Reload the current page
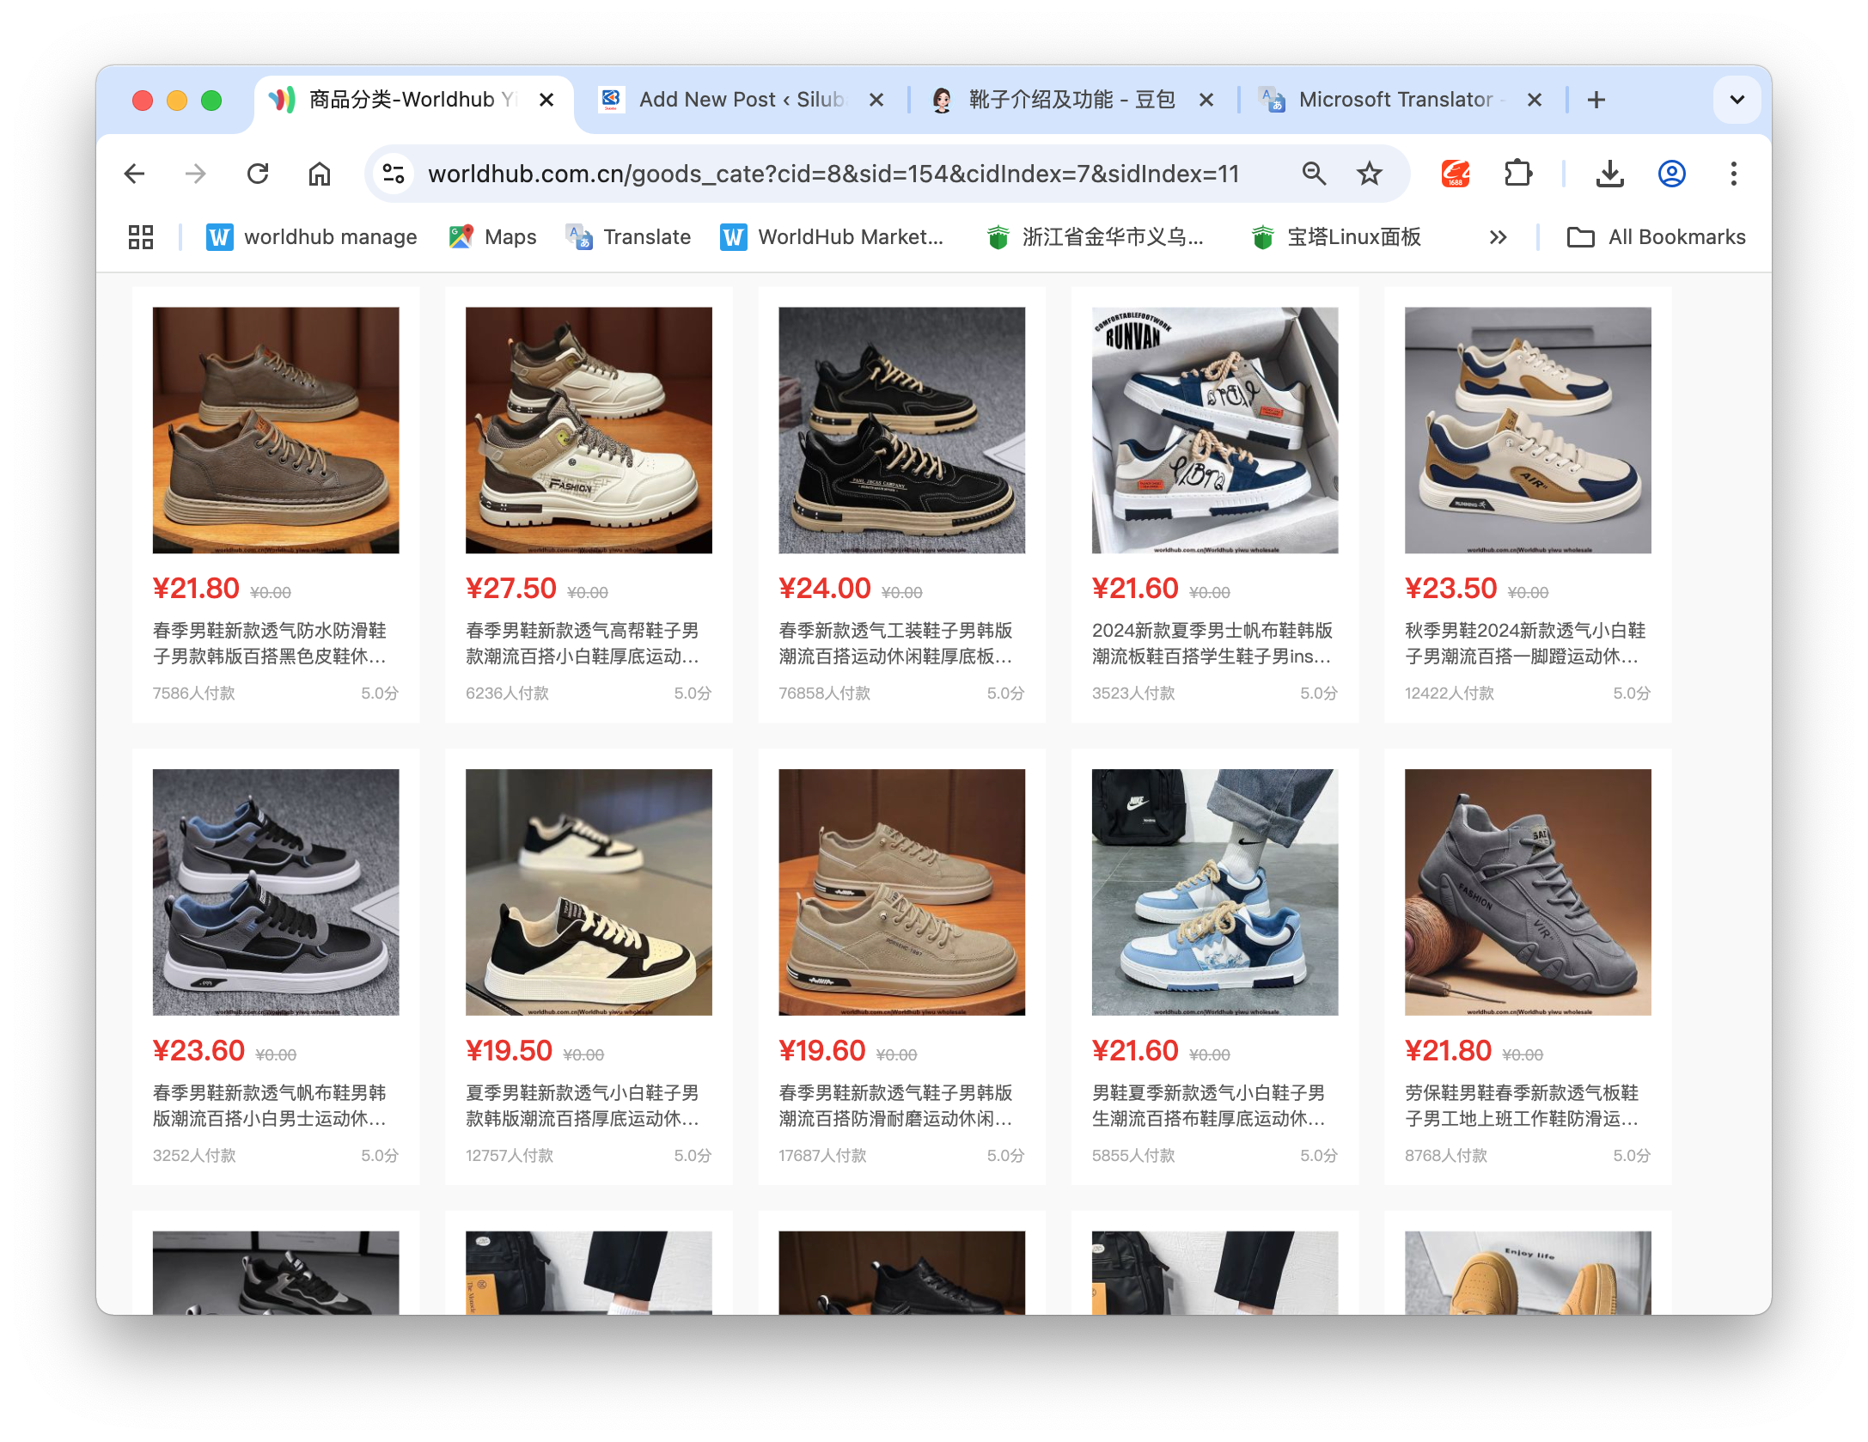This screenshot has width=1868, height=1442. 258,174
